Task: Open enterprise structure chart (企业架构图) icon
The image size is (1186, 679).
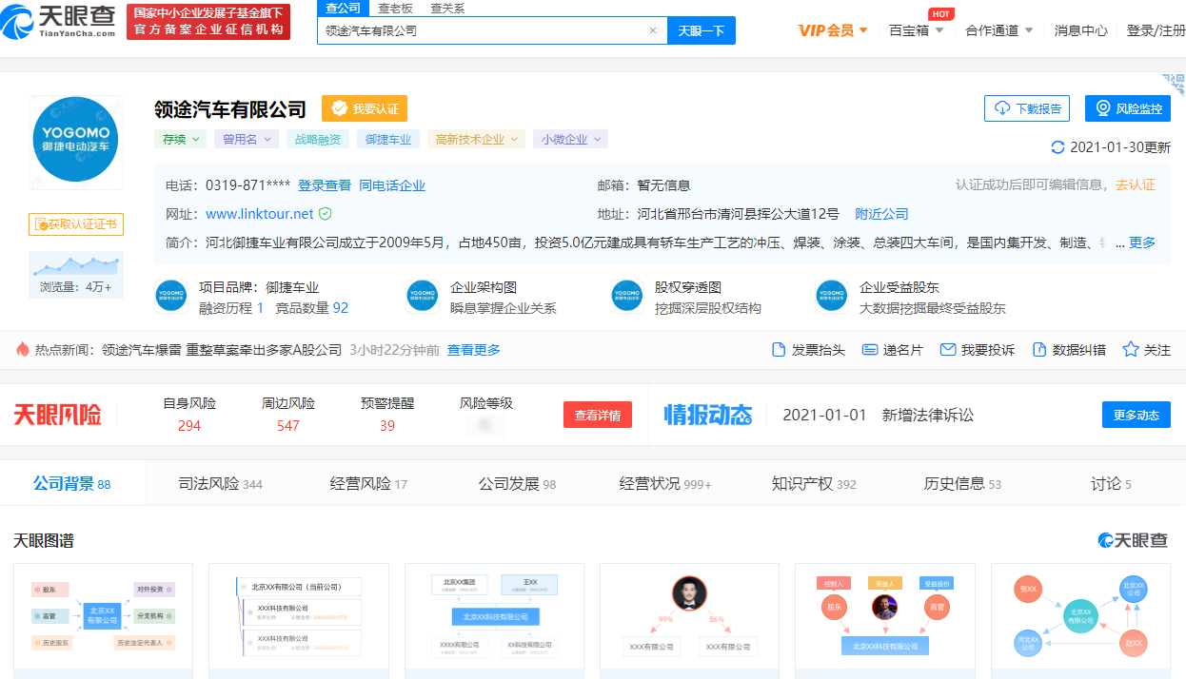Action: click(x=422, y=296)
